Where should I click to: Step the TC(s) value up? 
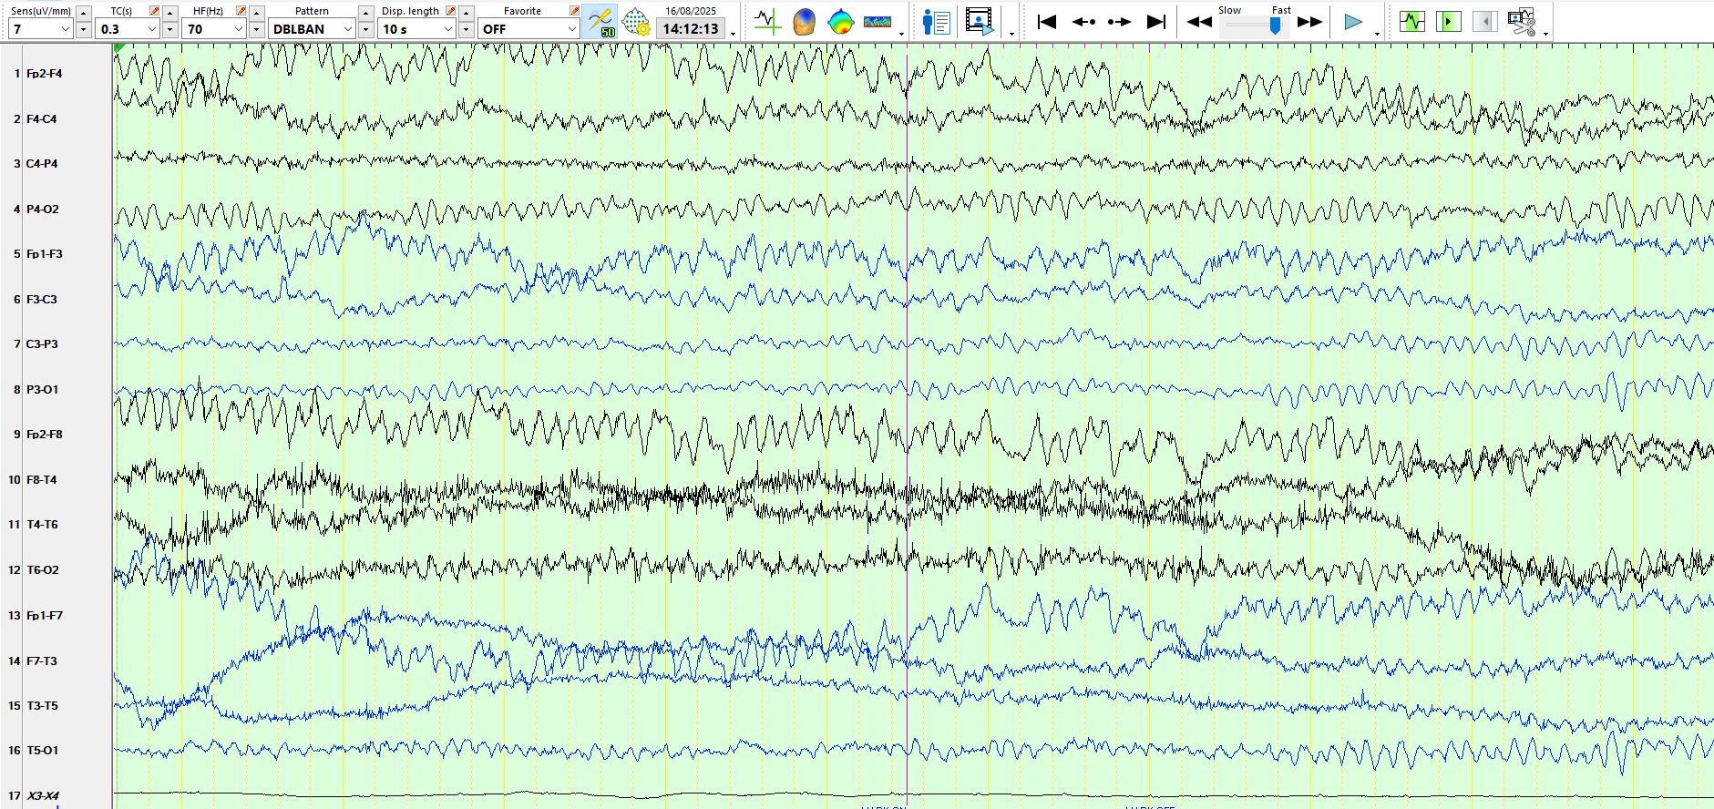169,13
